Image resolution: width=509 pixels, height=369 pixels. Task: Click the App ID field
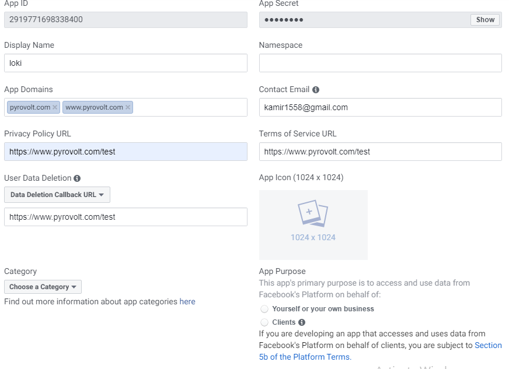pos(125,20)
